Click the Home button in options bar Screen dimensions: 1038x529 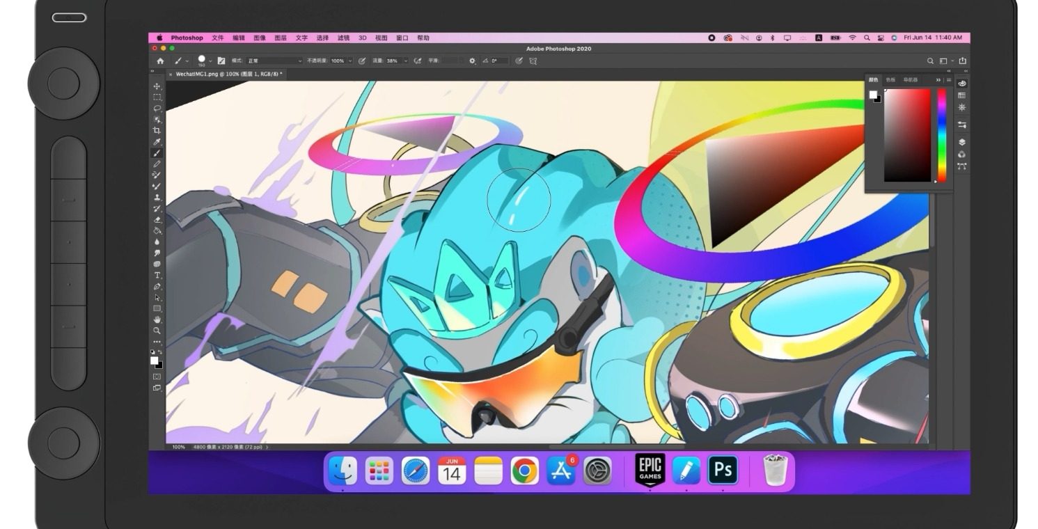160,61
